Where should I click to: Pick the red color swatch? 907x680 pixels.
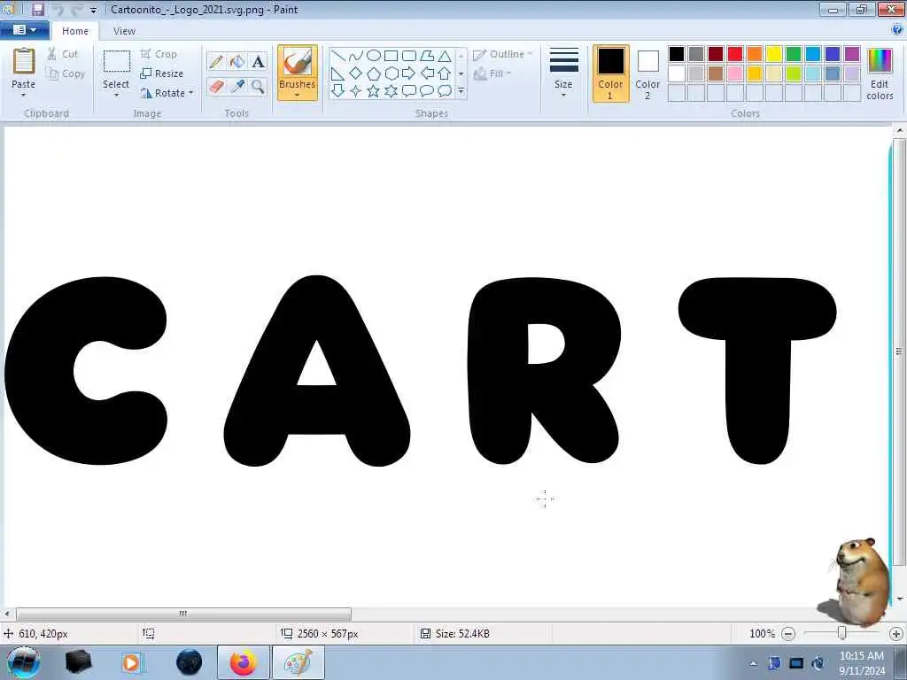click(735, 54)
